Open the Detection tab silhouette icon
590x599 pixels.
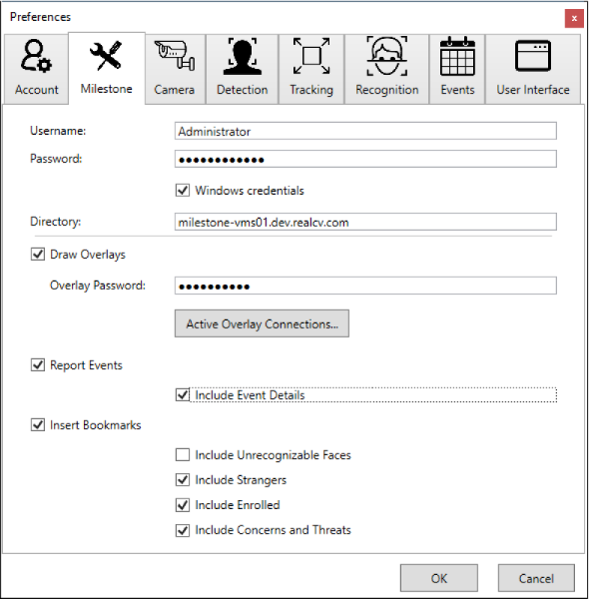coord(243,56)
